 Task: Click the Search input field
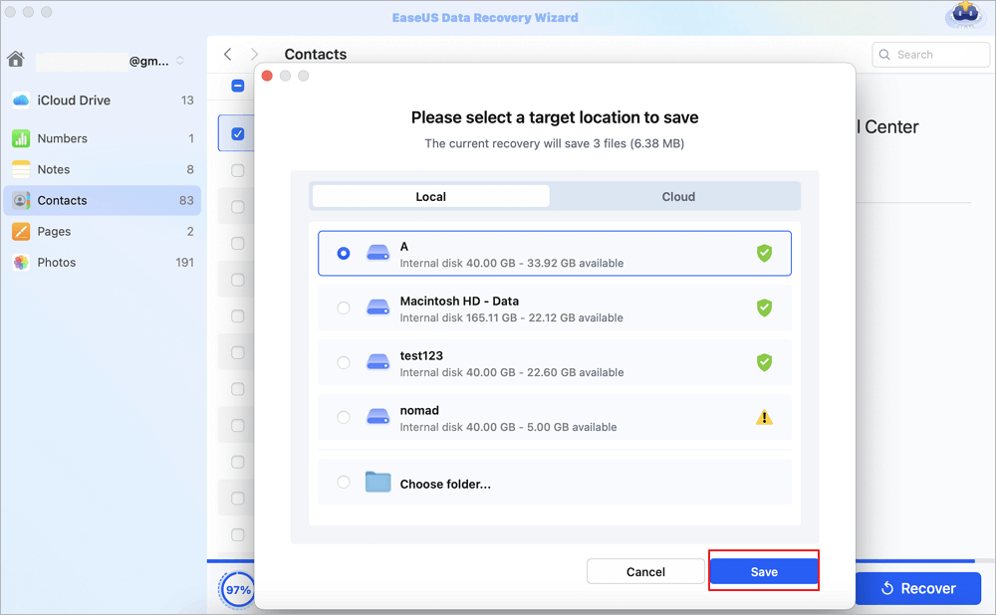[931, 55]
